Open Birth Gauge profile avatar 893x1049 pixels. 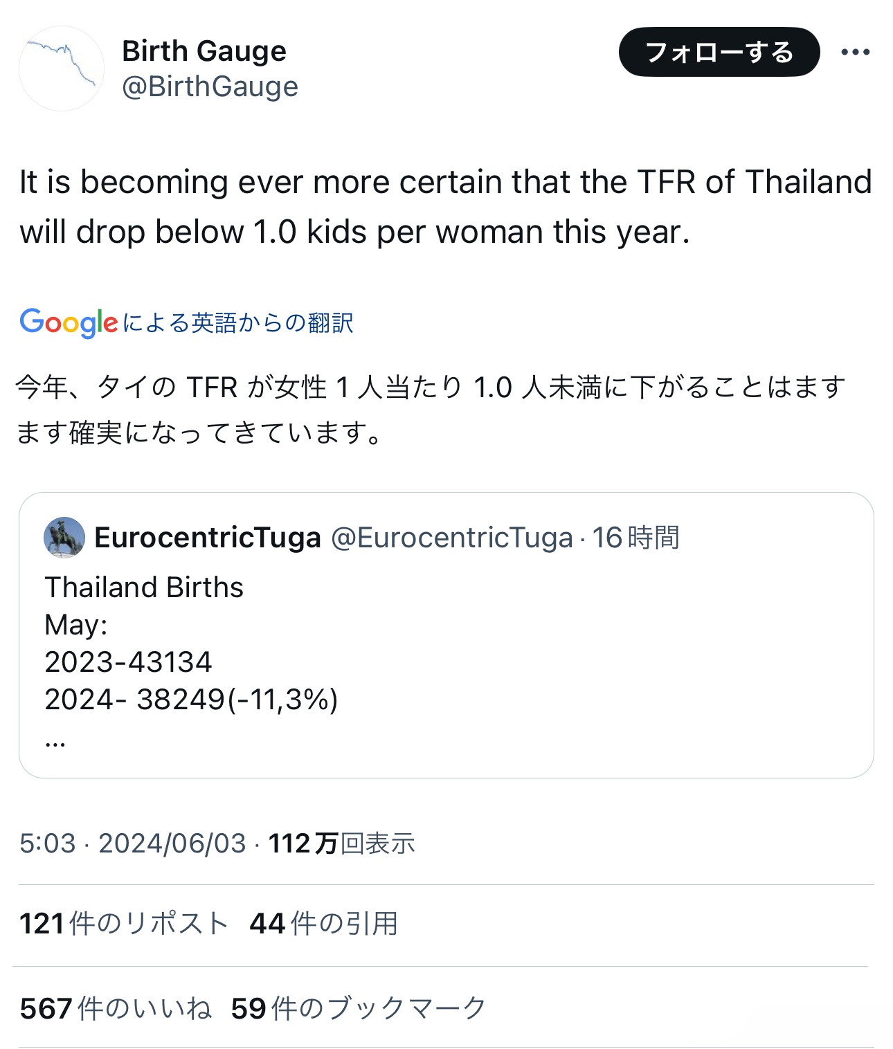62,69
